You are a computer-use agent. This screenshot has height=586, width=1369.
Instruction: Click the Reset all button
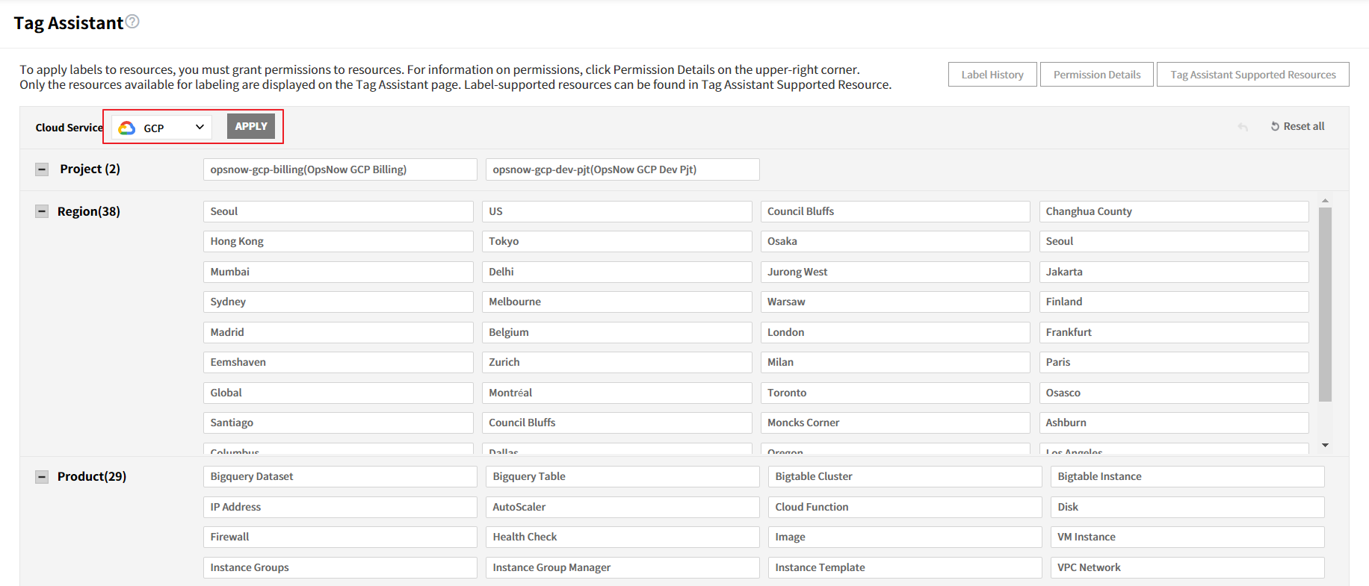point(1297,127)
